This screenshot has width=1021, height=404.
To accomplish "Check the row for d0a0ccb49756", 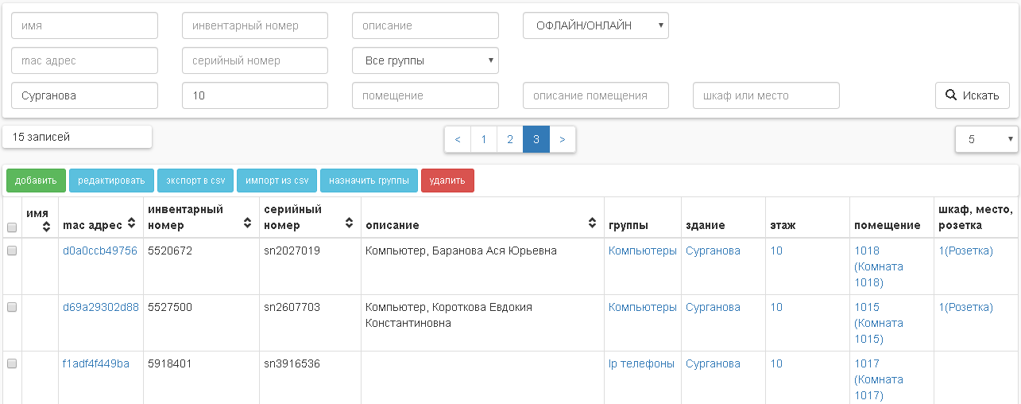I will pos(12,251).
